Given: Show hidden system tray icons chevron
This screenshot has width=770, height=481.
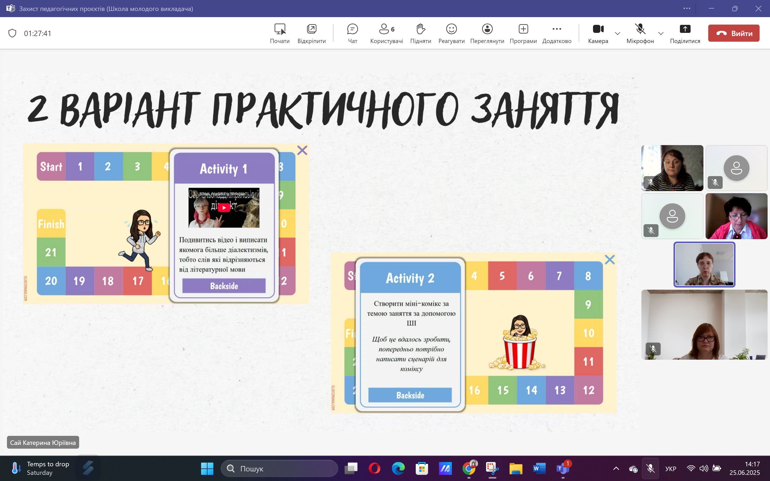Looking at the screenshot, I should (x=616, y=468).
